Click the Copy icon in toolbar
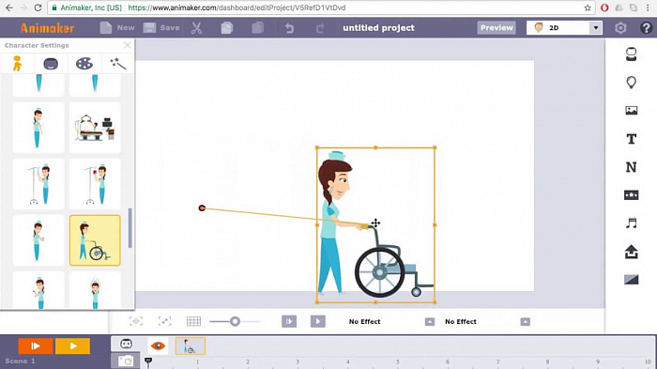Screen dimensions: 657x369 pos(227,28)
